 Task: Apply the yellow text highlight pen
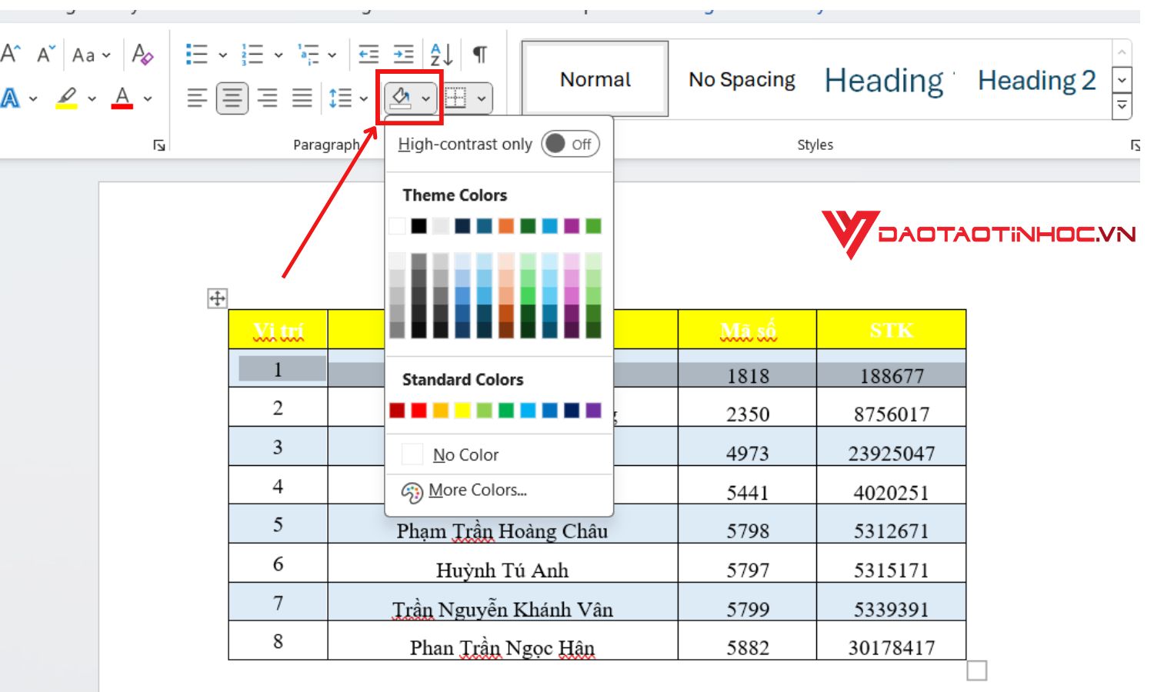tap(67, 98)
